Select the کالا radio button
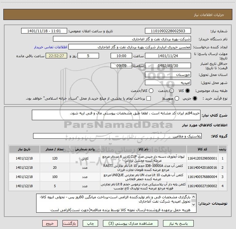236x229 pixels. pyautogui.click(x=188, y=91)
